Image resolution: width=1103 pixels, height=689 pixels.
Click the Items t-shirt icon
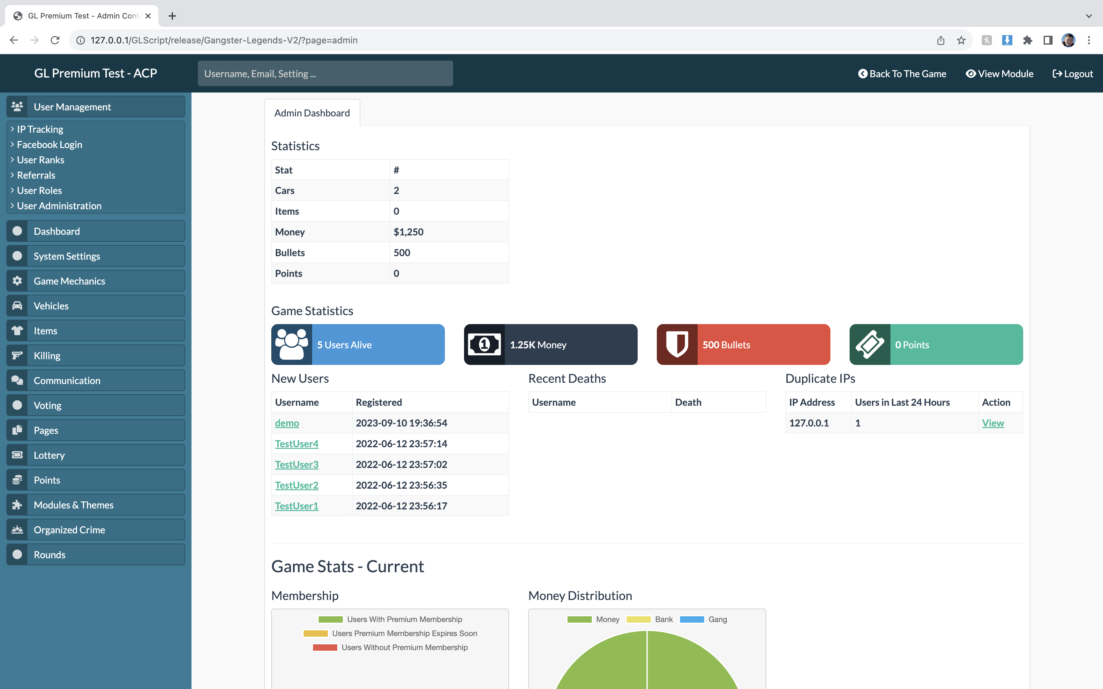coord(17,331)
